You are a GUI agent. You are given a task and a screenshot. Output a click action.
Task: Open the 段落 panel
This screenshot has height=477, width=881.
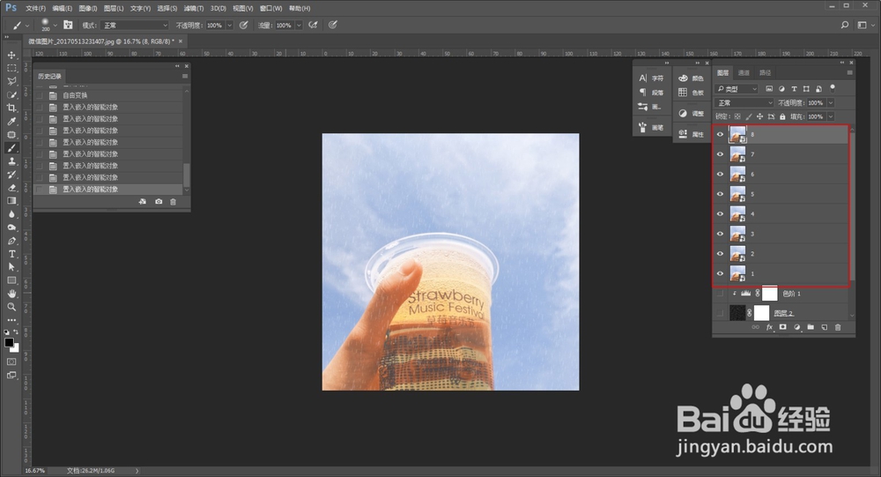pyautogui.click(x=651, y=93)
